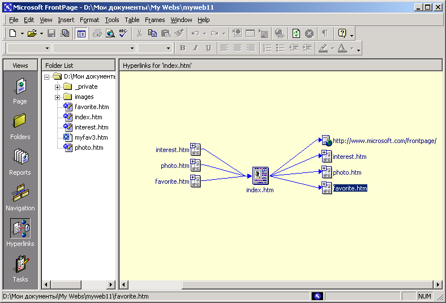The width and height of the screenshot is (446, 303).
Task: Expand the images folder
Action: [58, 97]
